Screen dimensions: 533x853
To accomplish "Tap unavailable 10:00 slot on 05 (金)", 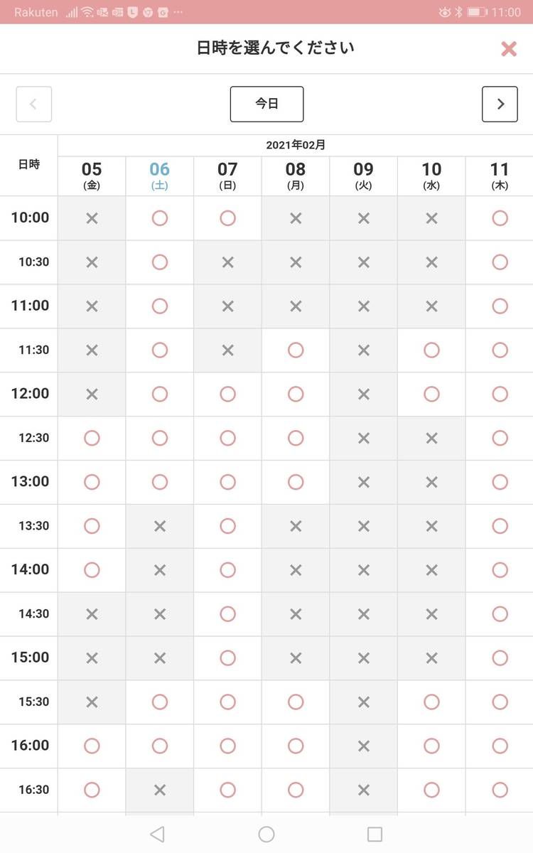I will tap(92, 218).
